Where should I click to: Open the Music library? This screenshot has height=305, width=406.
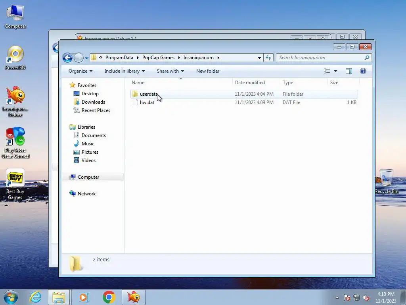tap(88, 144)
